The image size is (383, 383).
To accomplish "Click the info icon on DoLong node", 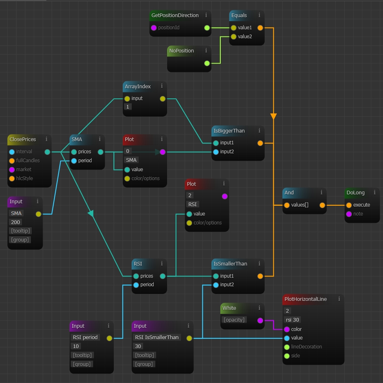I will [374, 192].
